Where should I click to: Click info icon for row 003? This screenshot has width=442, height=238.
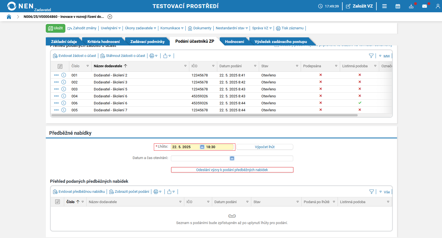tap(64, 89)
